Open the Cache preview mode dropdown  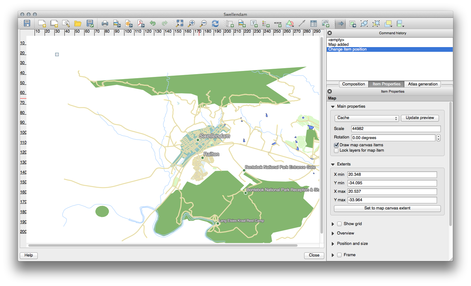coord(366,118)
